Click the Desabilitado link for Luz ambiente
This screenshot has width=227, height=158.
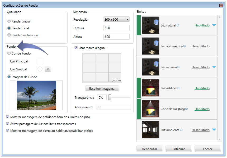point(201,130)
